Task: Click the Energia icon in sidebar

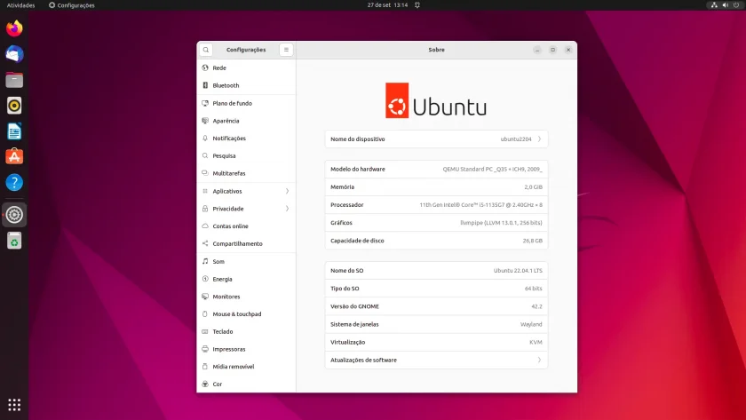Action: coord(205,279)
